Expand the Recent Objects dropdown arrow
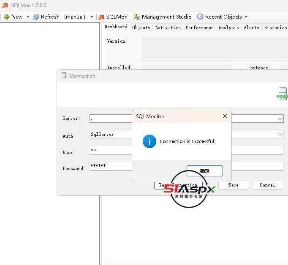 (246, 17)
